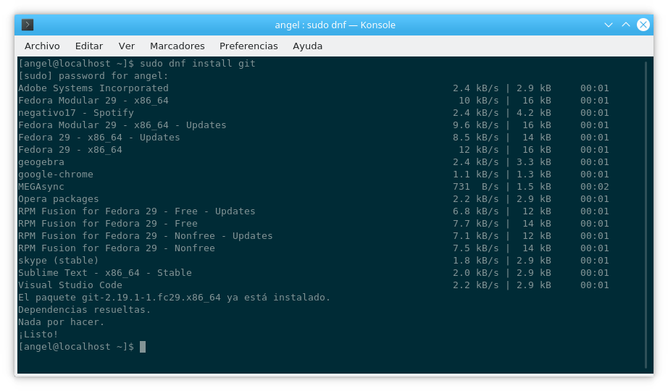The image size is (668, 391).
Task: Click the command text 'sudo dnf install git'
Action: pyautogui.click(x=198, y=64)
